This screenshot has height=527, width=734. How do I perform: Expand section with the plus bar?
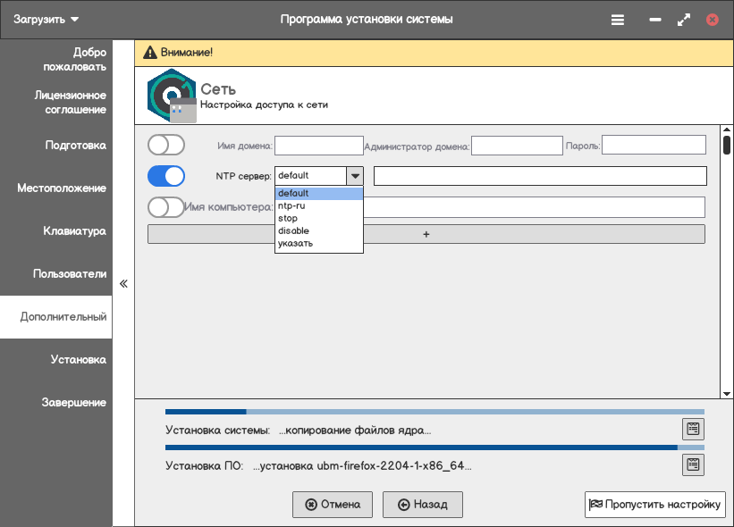click(x=426, y=234)
